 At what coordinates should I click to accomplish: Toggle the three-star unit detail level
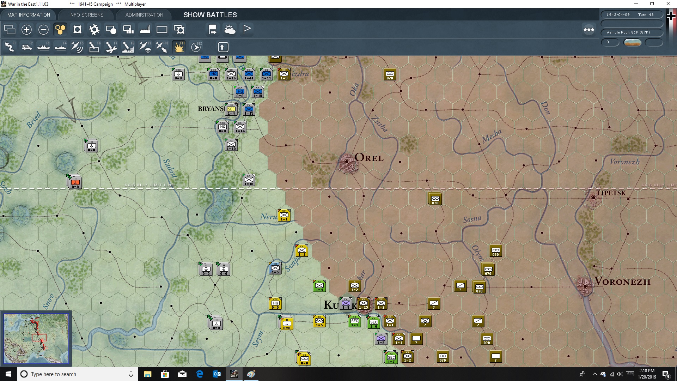click(588, 30)
